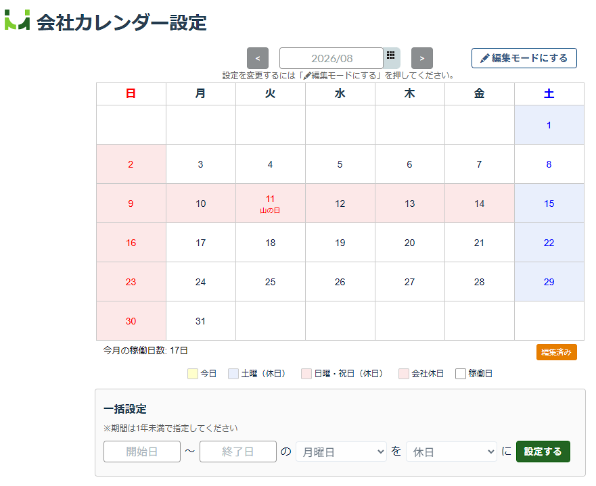Click the 今日 yellow legend swatch

coord(193,374)
